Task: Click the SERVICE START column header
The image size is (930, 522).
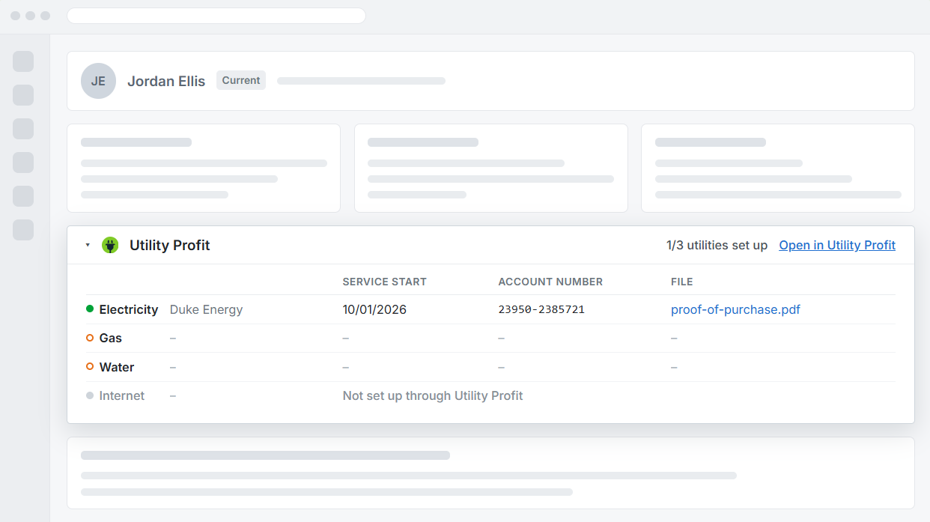Action: (x=385, y=282)
